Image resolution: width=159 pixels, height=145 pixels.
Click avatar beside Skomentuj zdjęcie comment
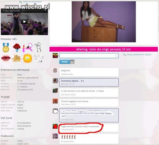[x=55, y=81]
